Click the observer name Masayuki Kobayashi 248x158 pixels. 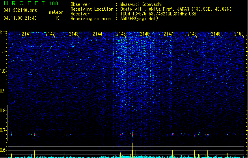142,4
